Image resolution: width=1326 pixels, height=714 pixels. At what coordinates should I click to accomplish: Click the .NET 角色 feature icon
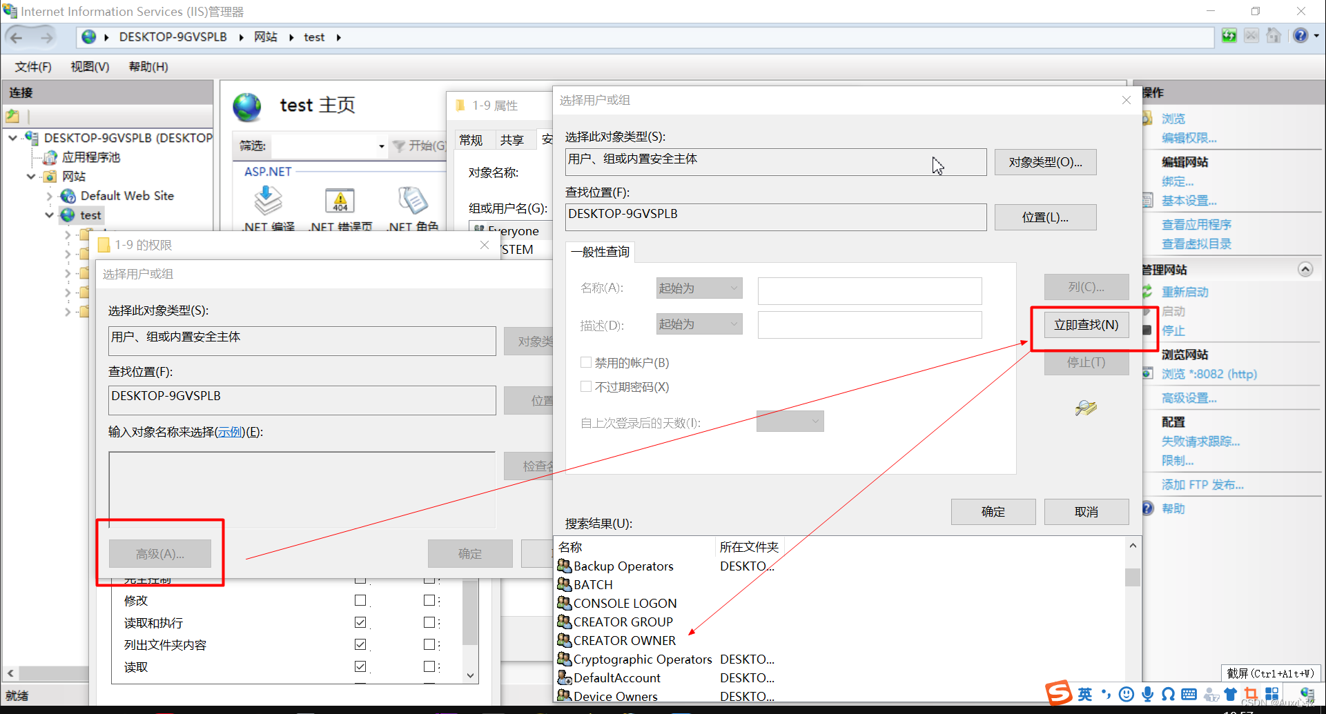point(413,202)
